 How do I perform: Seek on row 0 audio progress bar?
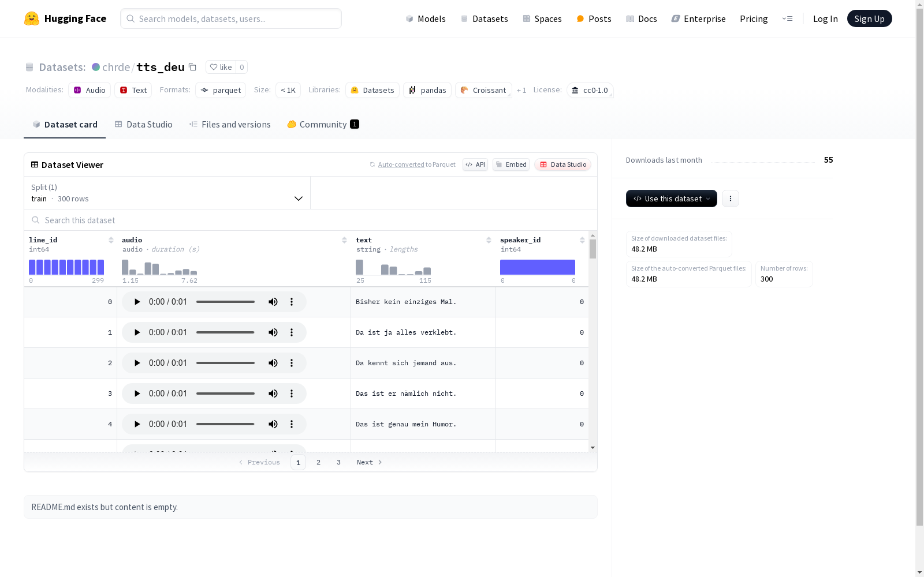[x=225, y=302]
